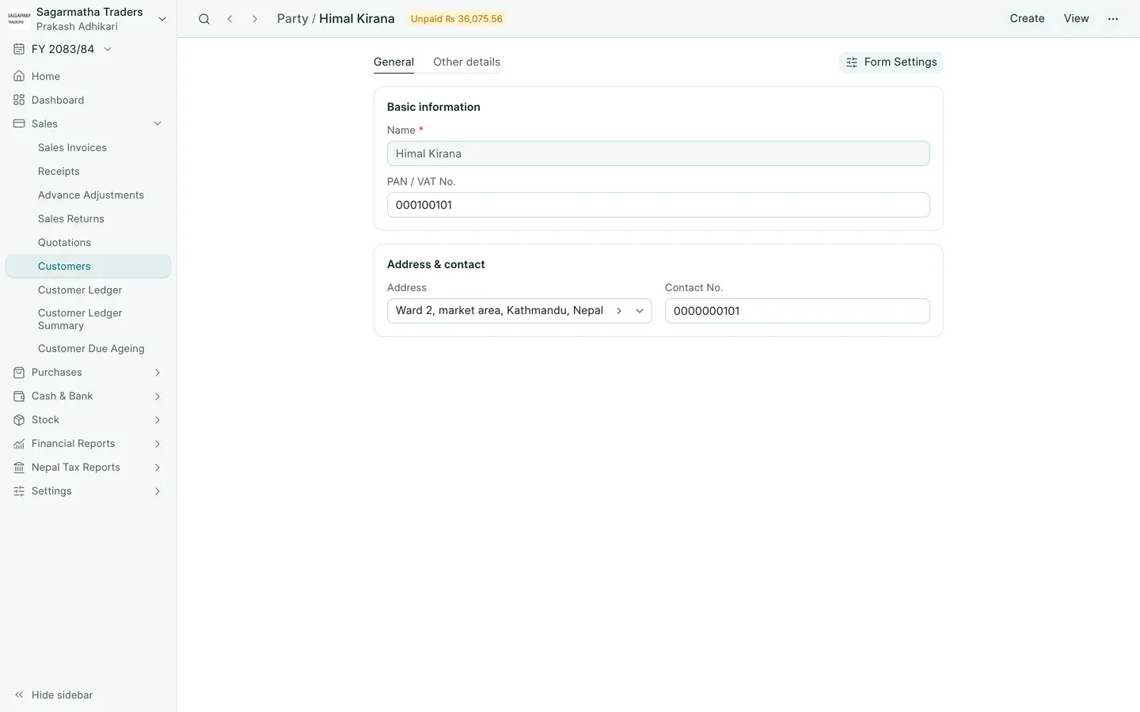Click the PAN / VAT No. field
The width and height of the screenshot is (1140, 712).
pyautogui.click(x=658, y=205)
